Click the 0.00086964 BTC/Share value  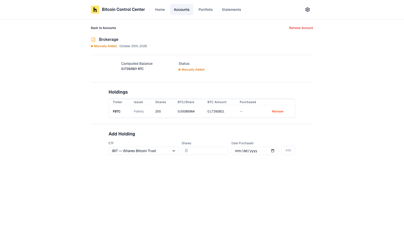(186, 111)
